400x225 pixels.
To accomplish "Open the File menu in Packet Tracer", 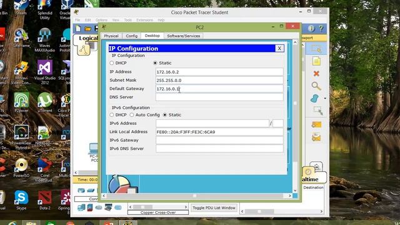I will click(x=77, y=20).
